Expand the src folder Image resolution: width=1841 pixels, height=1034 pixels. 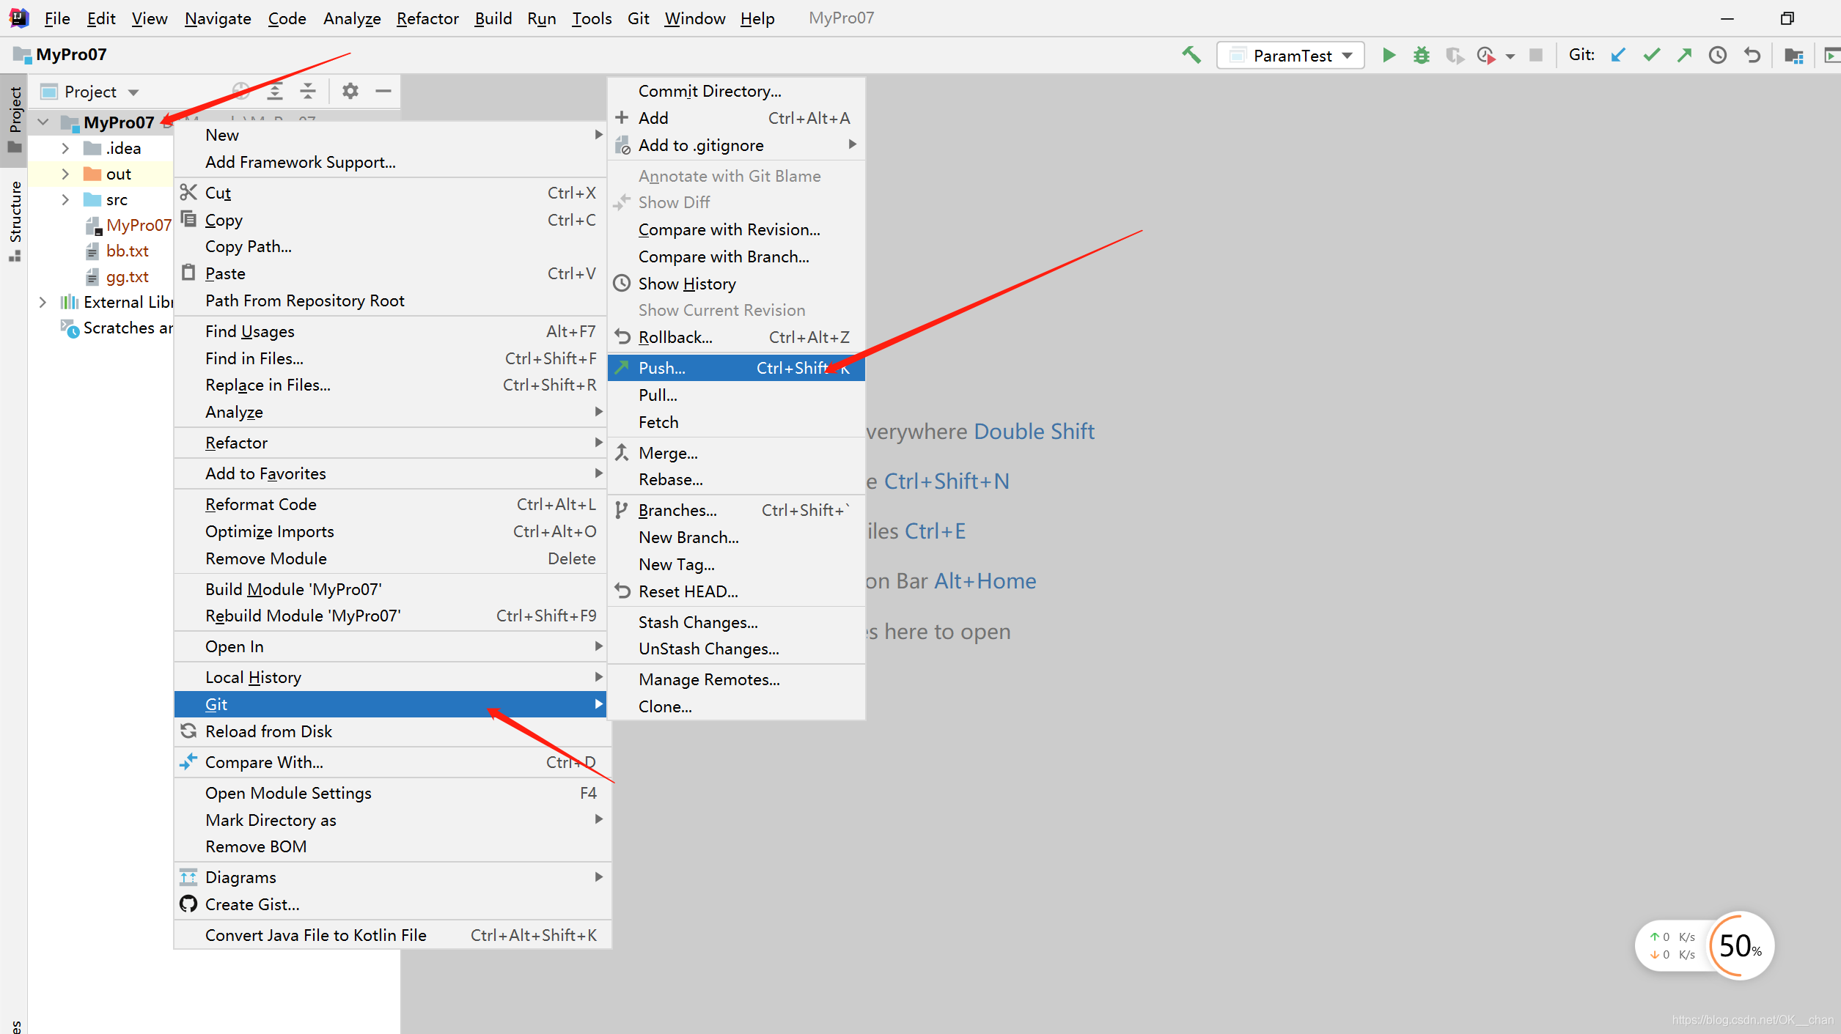[x=65, y=199]
